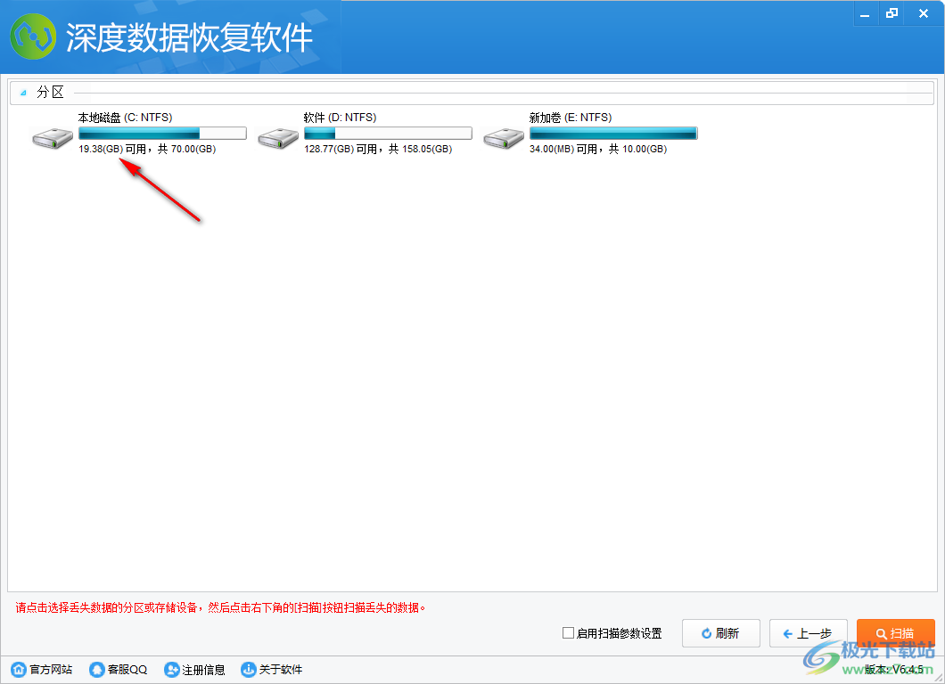Click the 刷新 refresh button
This screenshot has height=684, width=945.
(721, 633)
